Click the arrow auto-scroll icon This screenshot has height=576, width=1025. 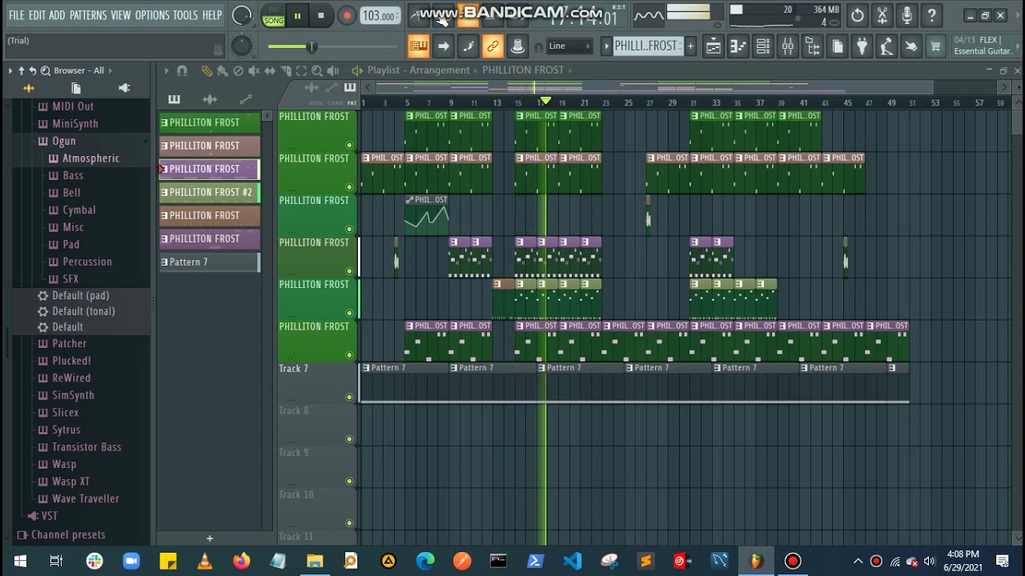443,46
